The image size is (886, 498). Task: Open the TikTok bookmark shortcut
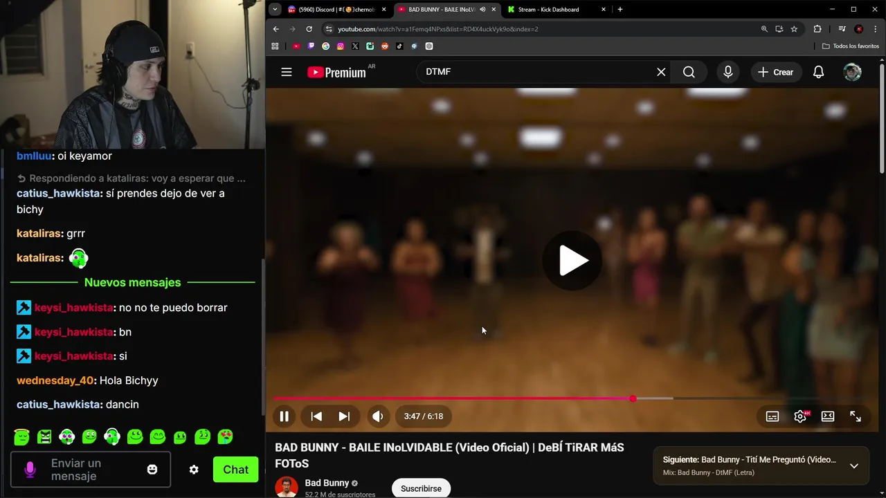click(x=399, y=46)
